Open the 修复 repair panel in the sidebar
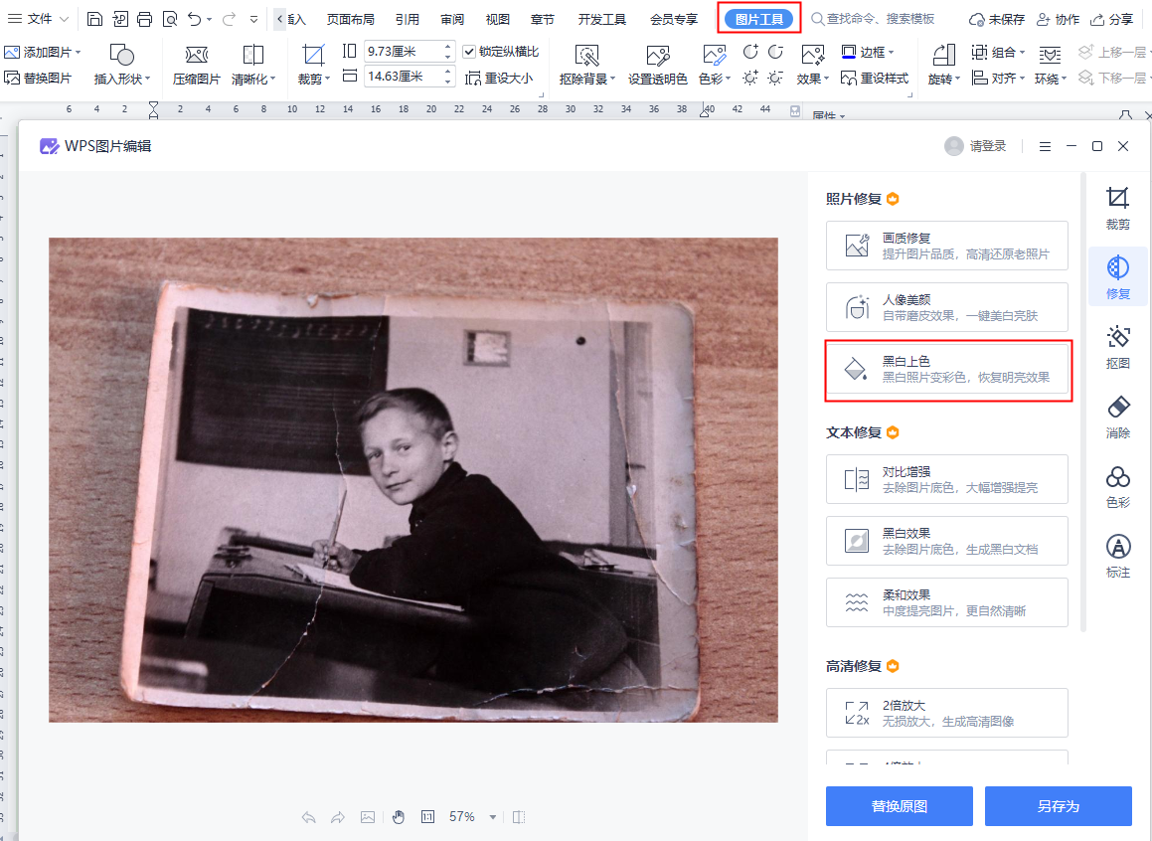The image size is (1152, 841). point(1117,277)
